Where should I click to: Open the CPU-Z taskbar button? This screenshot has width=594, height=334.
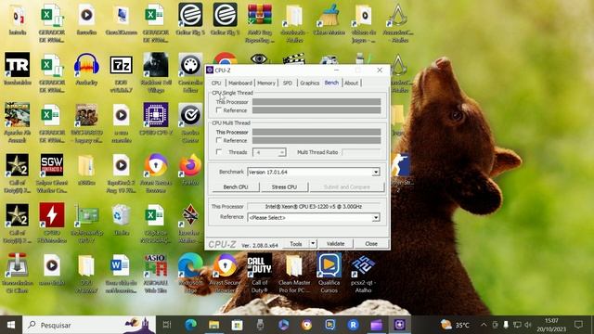click(400, 325)
